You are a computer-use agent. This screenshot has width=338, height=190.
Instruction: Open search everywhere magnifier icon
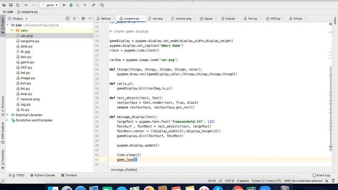(102, 5)
